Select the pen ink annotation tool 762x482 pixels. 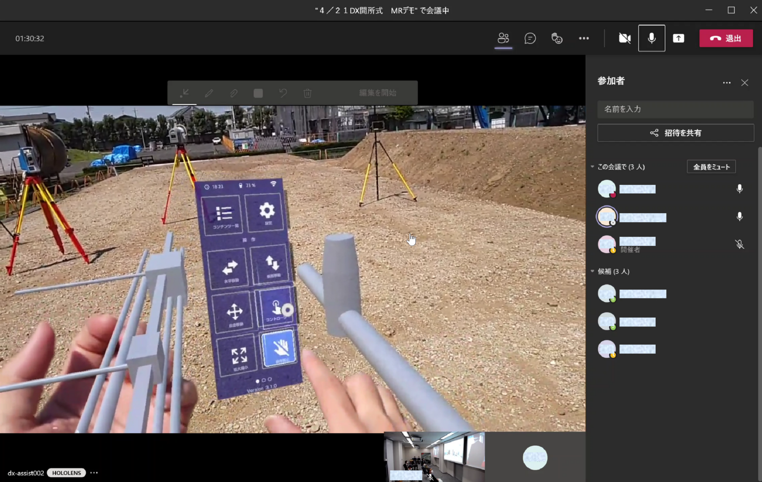pyautogui.click(x=209, y=93)
